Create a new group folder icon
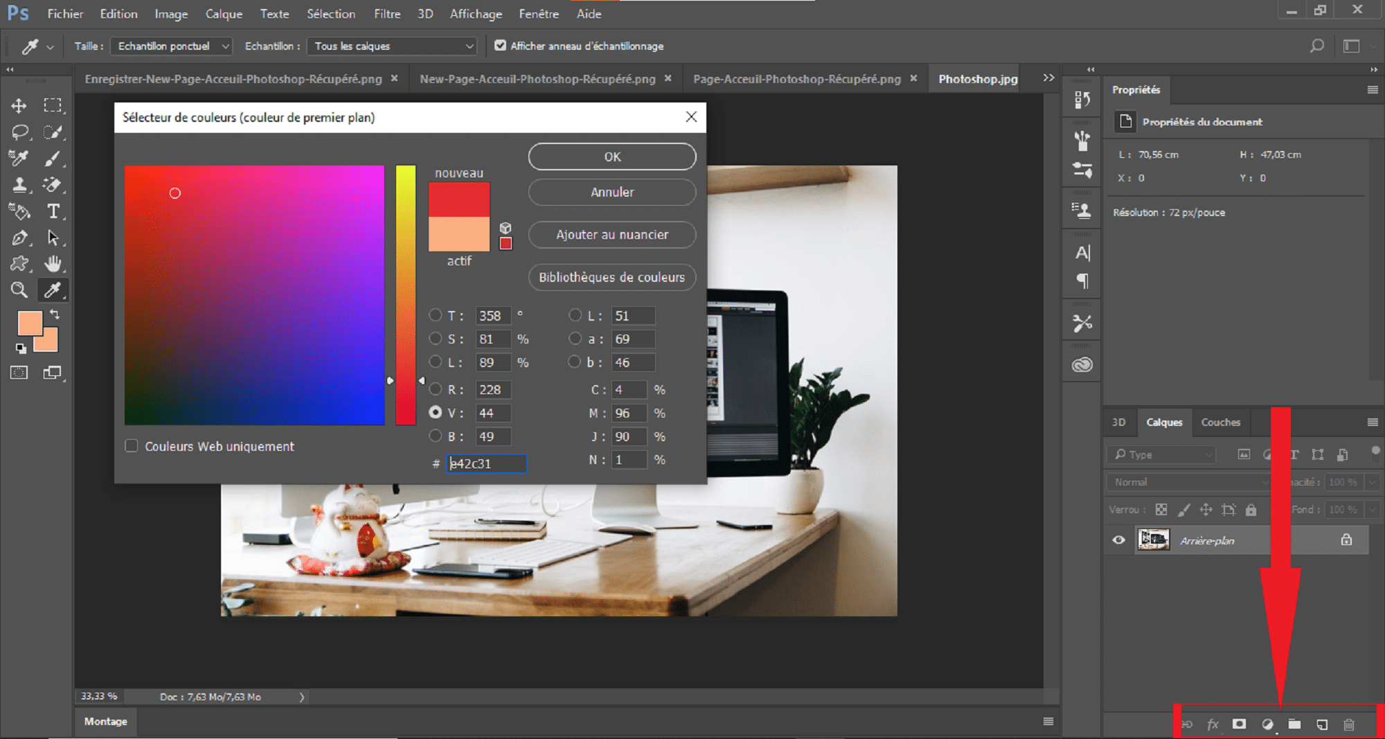This screenshot has height=739, width=1385. pyautogui.click(x=1294, y=724)
